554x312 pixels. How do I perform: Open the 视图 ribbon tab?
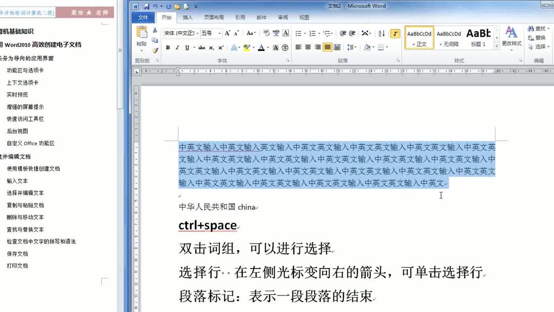coord(304,17)
